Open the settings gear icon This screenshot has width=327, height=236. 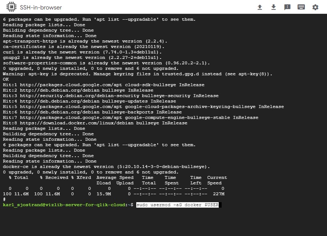pos(315,7)
